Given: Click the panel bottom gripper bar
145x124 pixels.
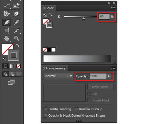Looking at the screenshot, I should point(79,121).
